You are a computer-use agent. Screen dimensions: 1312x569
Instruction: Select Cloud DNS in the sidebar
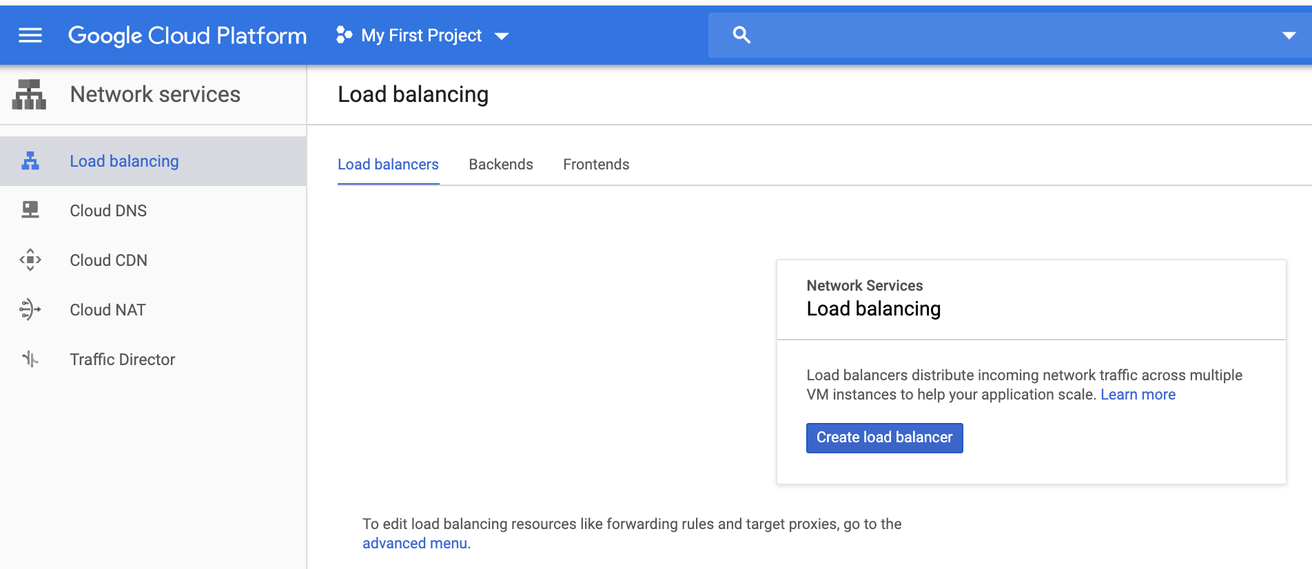pyautogui.click(x=153, y=211)
